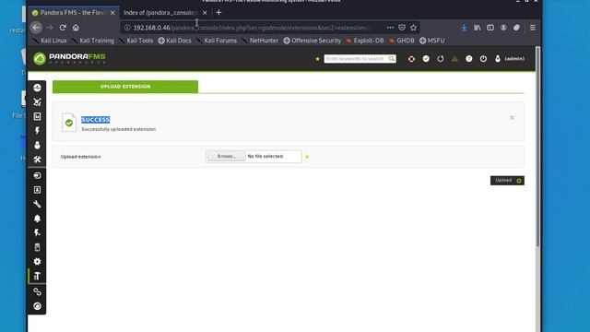Open the MSFU bookmark
This screenshot has width=590, height=332.
point(432,41)
